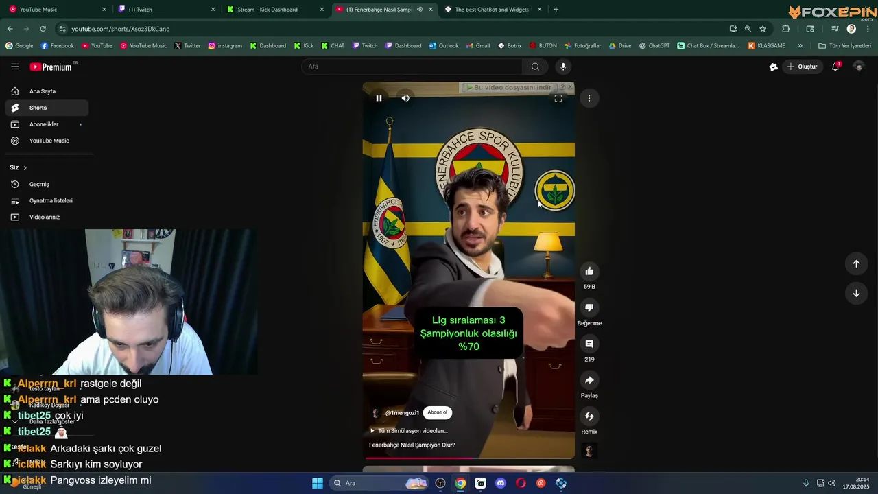Screen dimensions: 878x494
Task: Like the Short with 59 B likes
Action: point(589,271)
